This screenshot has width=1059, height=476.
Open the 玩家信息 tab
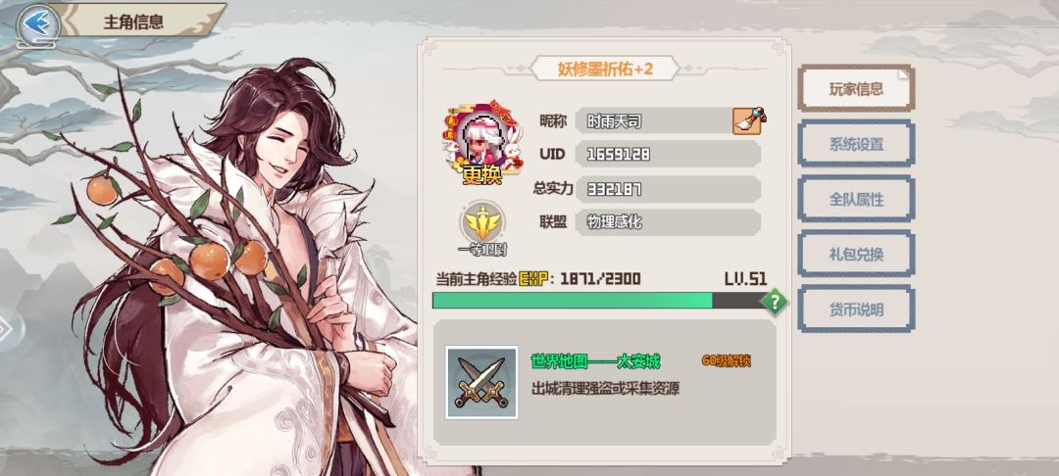[856, 89]
